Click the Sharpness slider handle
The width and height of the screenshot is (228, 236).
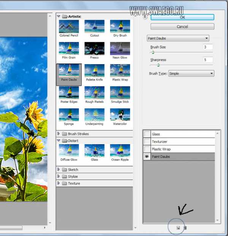tap(158, 65)
